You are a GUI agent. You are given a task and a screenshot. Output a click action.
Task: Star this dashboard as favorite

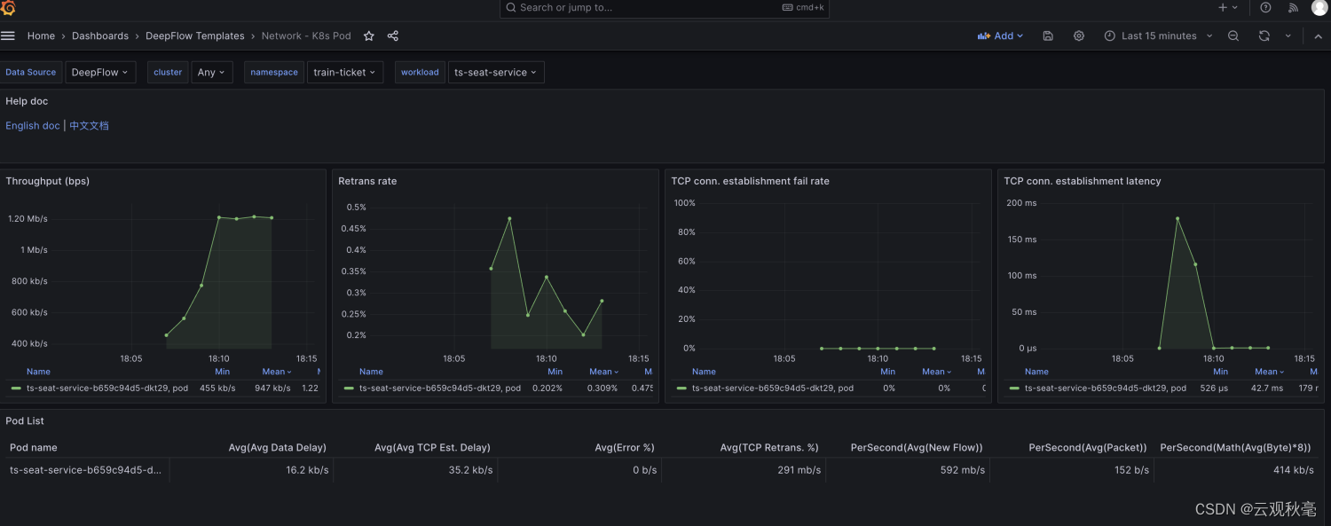coord(369,36)
